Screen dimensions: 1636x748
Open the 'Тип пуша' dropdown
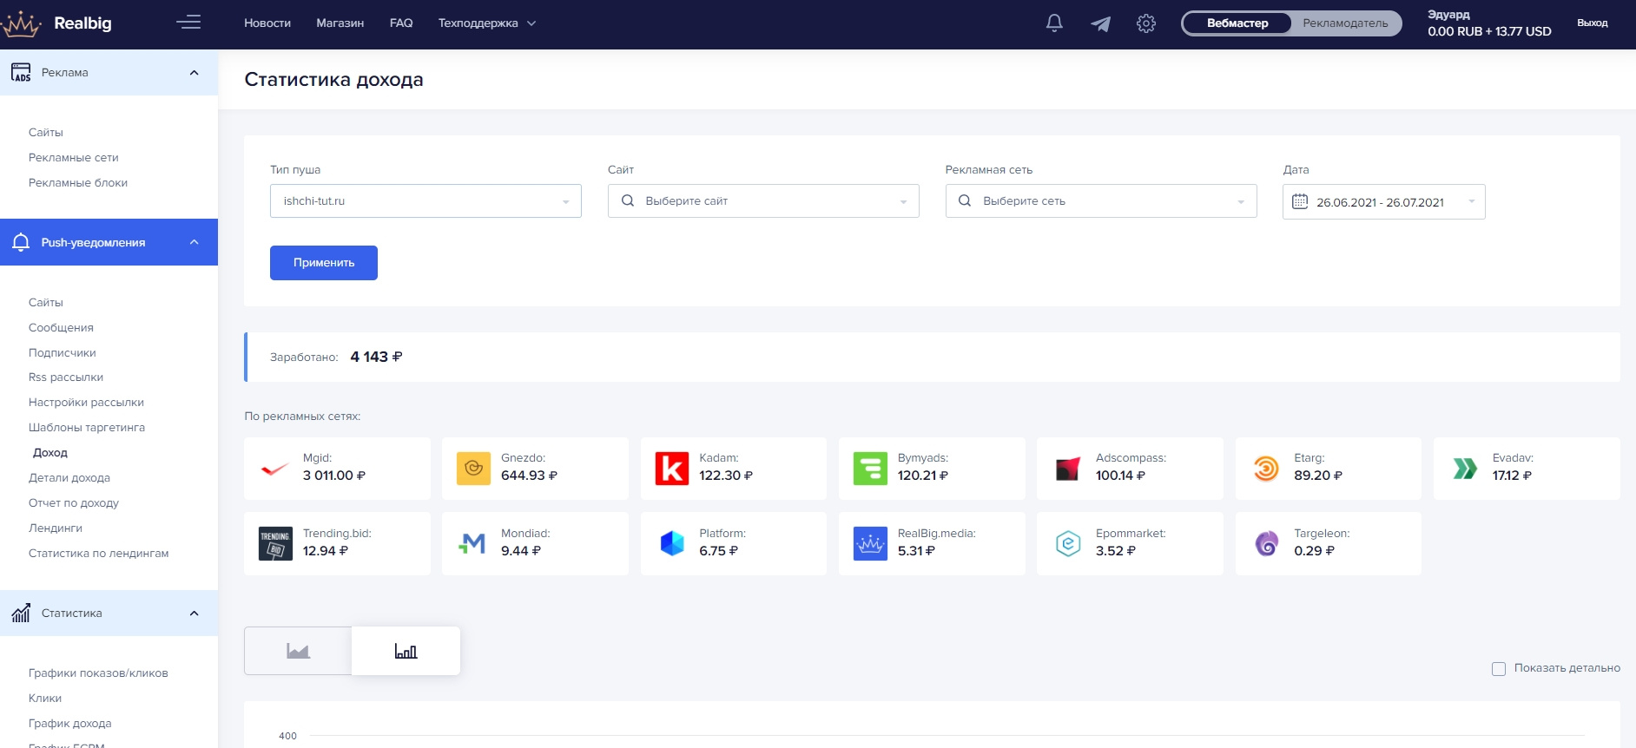[425, 201]
